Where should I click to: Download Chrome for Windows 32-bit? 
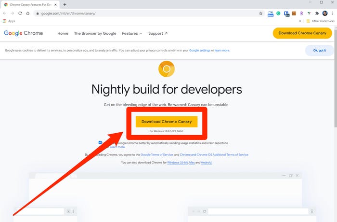[177, 163]
